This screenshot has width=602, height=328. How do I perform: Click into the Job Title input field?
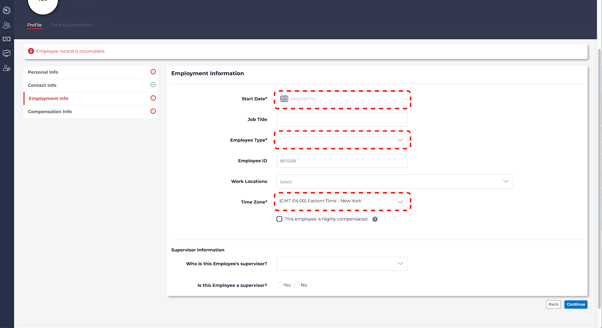coord(342,119)
